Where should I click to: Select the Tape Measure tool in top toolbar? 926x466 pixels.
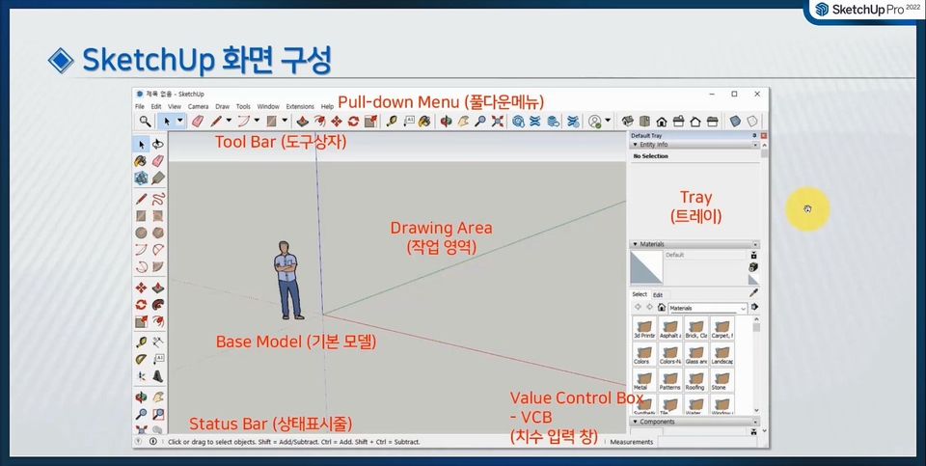pos(392,121)
